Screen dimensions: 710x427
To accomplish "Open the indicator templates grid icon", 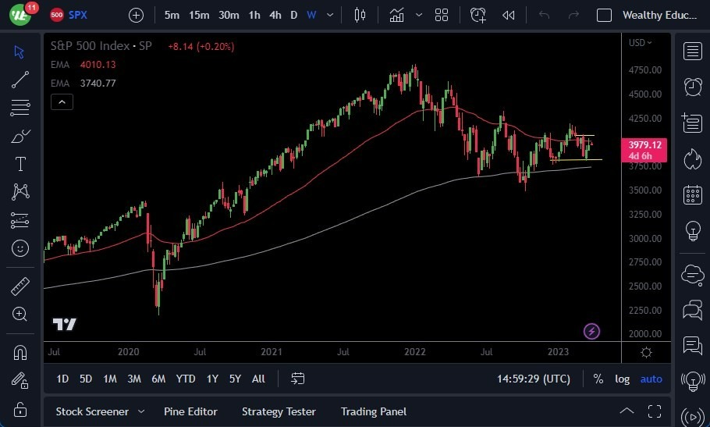I will (442, 15).
